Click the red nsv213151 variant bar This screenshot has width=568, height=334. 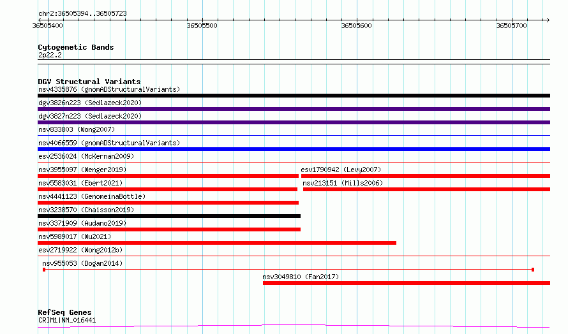[427, 189]
